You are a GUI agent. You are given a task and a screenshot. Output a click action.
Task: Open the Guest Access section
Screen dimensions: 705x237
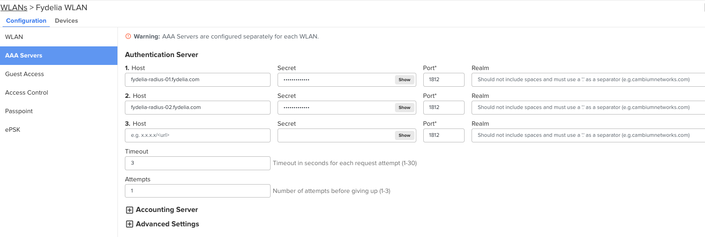[x=25, y=74]
